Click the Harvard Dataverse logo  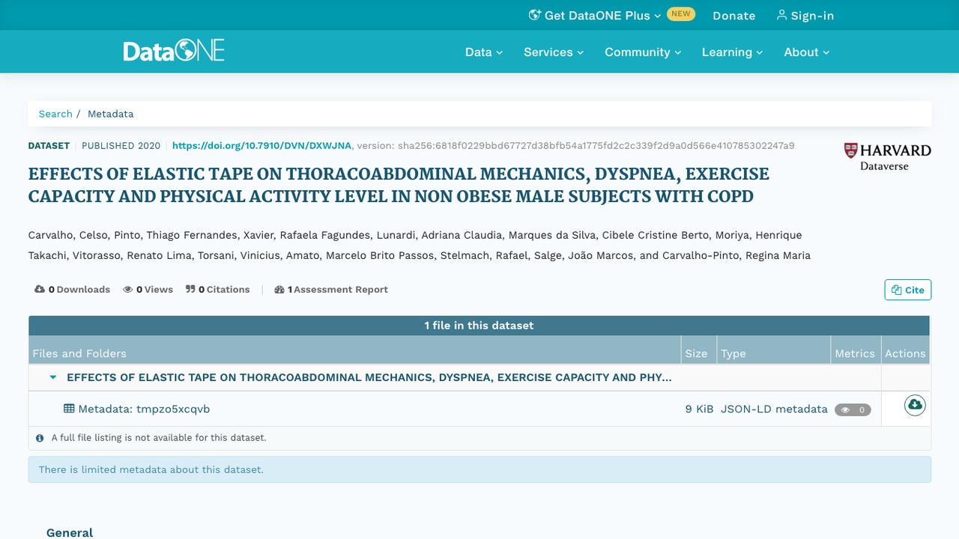888,157
